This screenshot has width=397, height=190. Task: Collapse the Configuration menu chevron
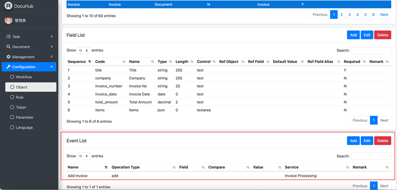pos(52,67)
